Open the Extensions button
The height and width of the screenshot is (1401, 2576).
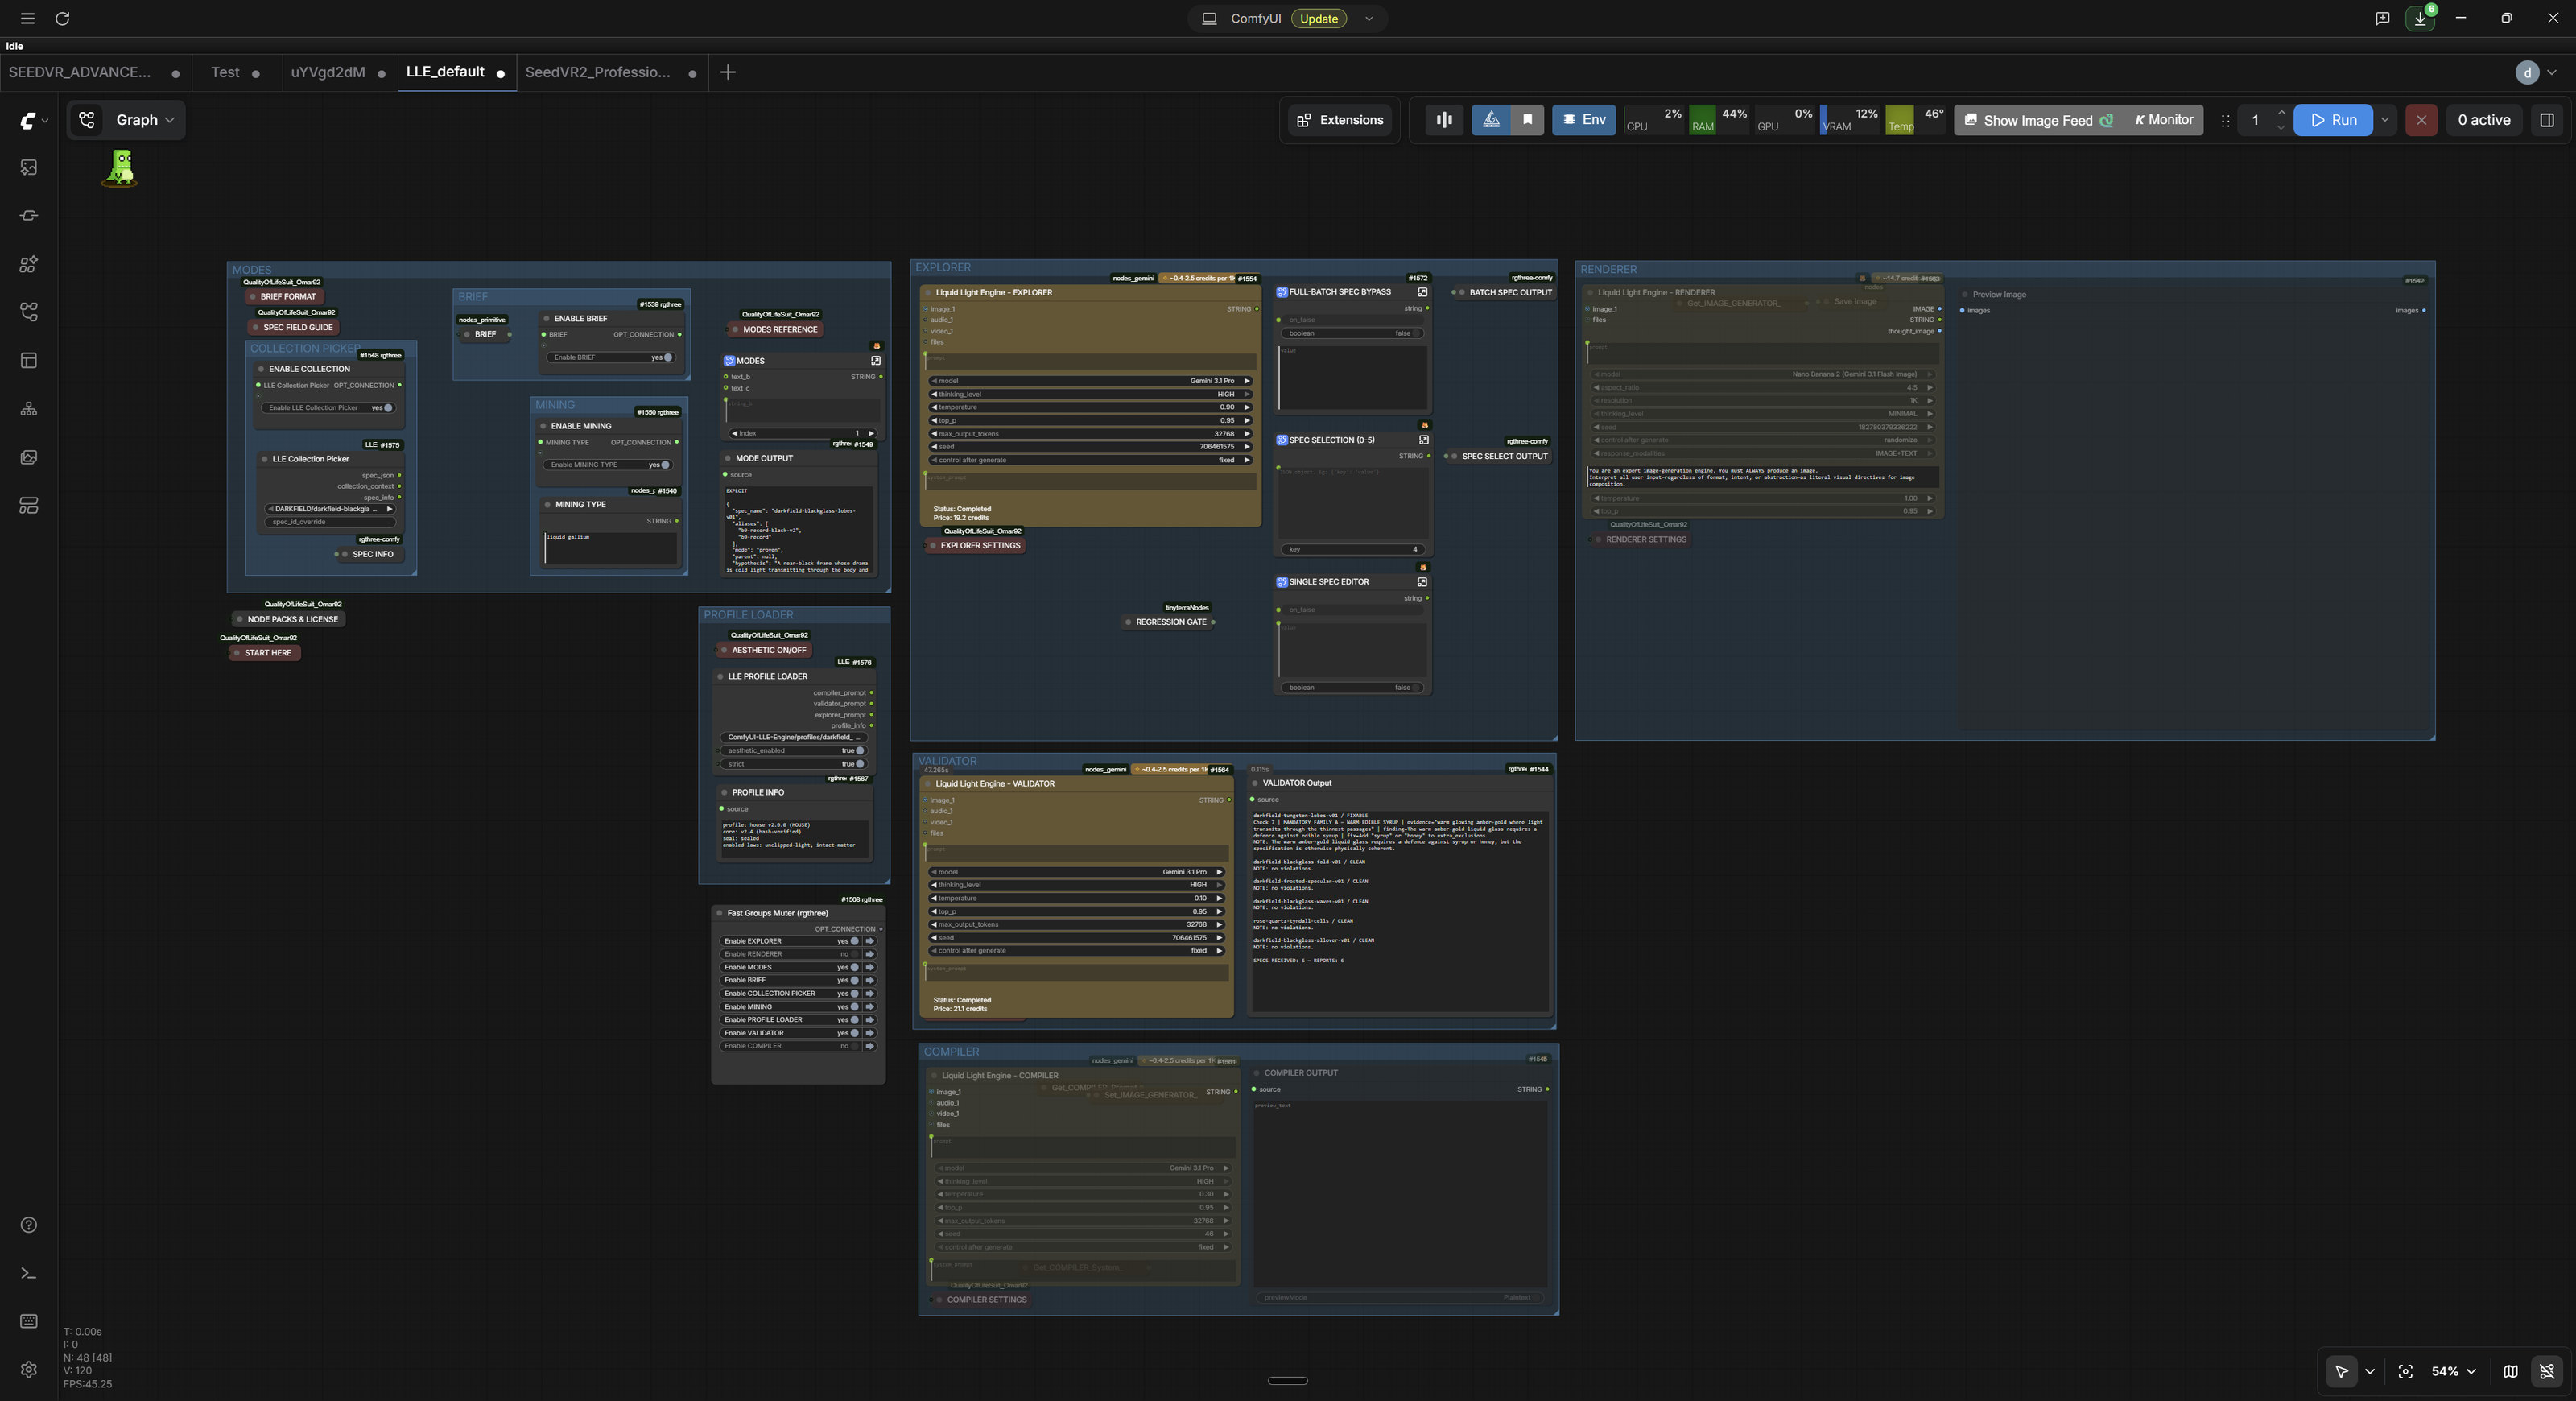(x=1340, y=120)
